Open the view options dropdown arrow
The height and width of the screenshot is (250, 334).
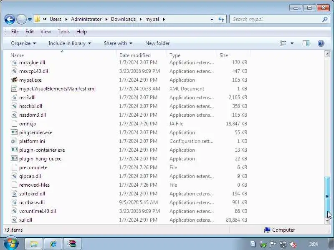(x=292, y=43)
